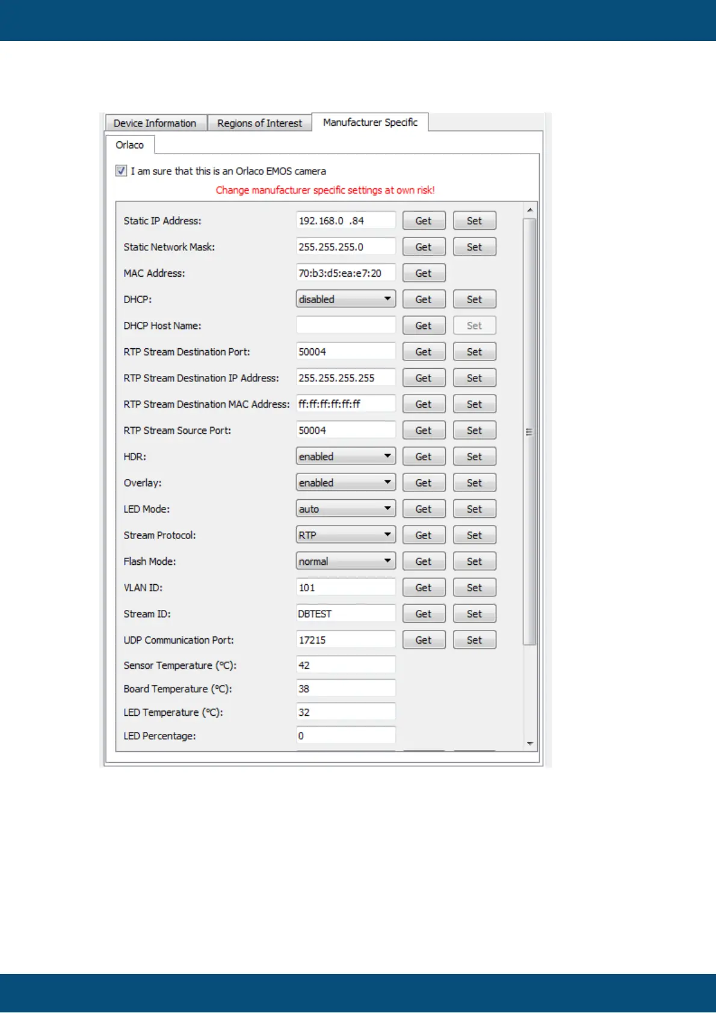The height and width of the screenshot is (1013, 716).
Task: Click Get for Stream ID
Action: tap(424, 614)
